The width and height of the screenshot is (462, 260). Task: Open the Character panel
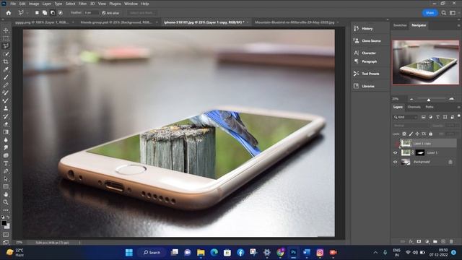[x=370, y=53]
